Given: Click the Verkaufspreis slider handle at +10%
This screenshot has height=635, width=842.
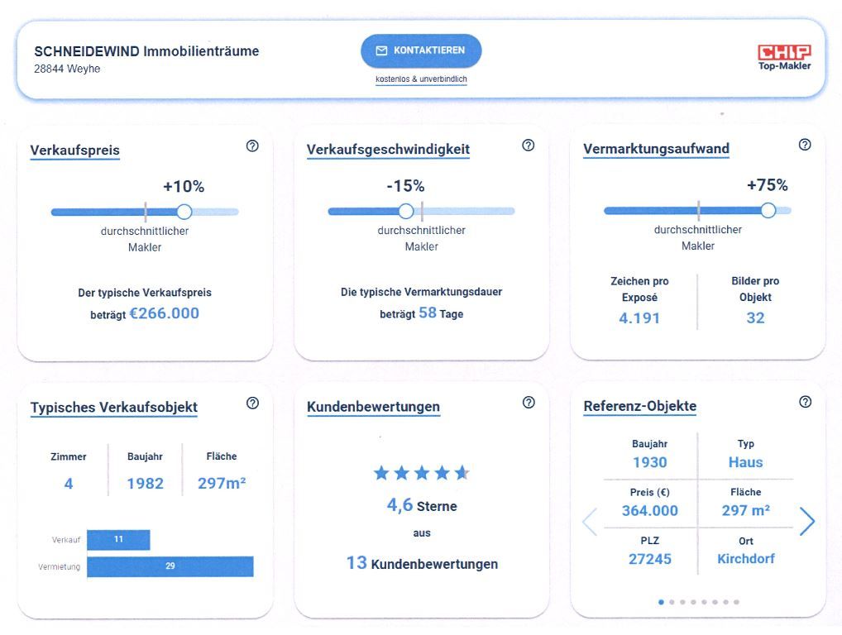Looking at the screenshot, I should click(x=184, y=212).
